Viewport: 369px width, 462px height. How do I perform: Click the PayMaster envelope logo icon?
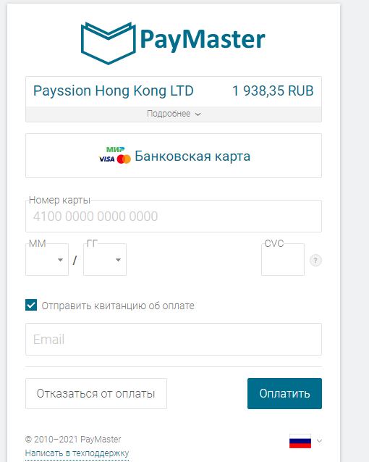[109, 43]
